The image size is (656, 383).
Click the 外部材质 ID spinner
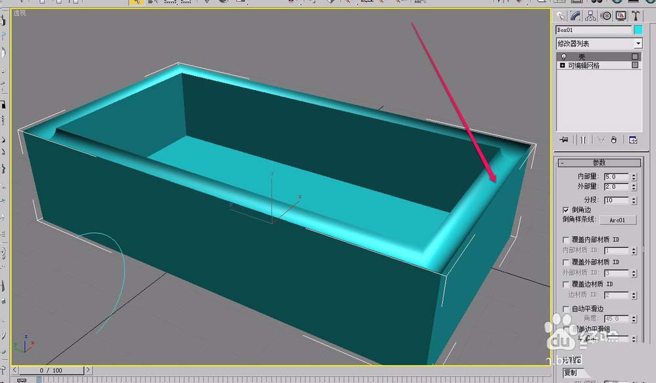(x=634, y=273)
